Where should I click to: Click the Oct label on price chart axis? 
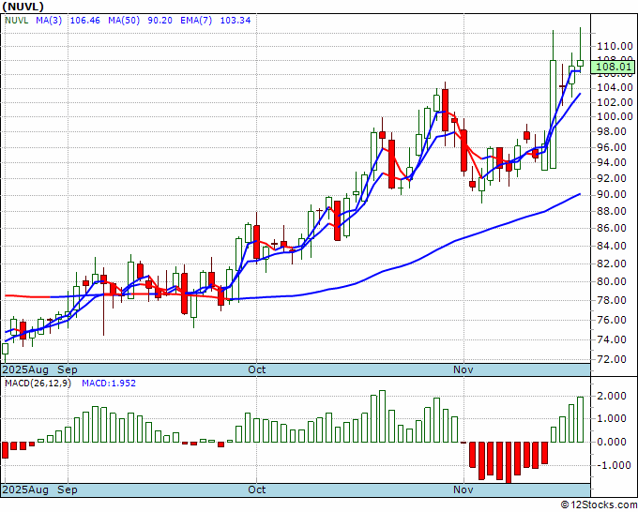tap(257, 369)
